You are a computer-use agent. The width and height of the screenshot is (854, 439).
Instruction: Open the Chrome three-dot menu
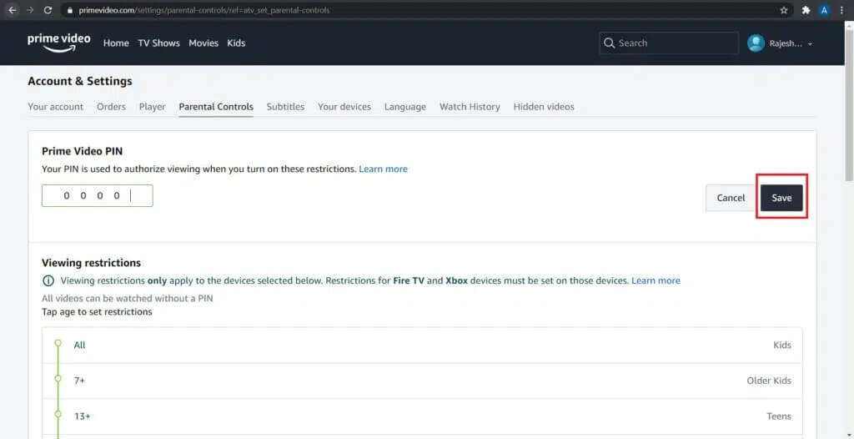click(x=842, y=10)
